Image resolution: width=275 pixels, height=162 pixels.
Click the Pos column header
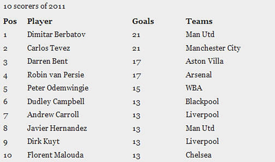(10, 21)
